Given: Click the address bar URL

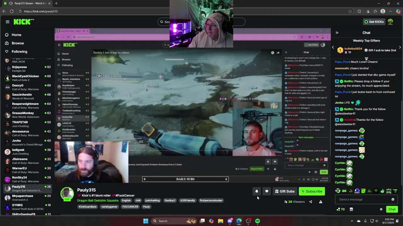Looking at the screenshot, I should [x=41, y=11].
